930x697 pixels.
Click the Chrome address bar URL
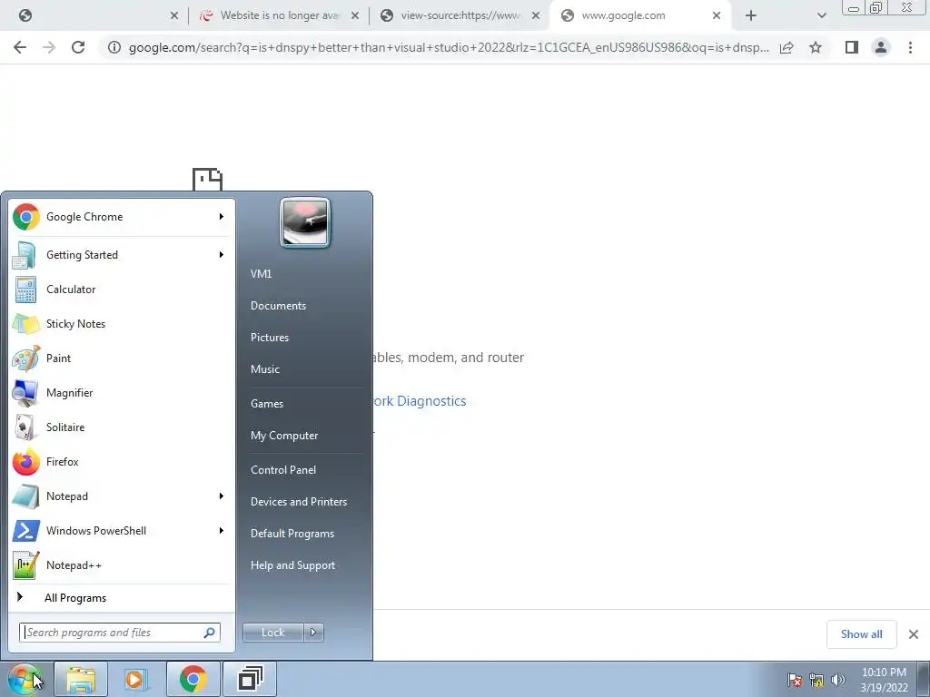[x=449, y=47]
